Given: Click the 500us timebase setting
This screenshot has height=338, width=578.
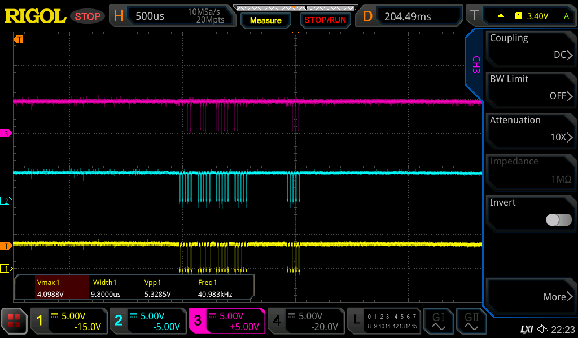Looking at the screenshot, I should (x=150, y=16).
